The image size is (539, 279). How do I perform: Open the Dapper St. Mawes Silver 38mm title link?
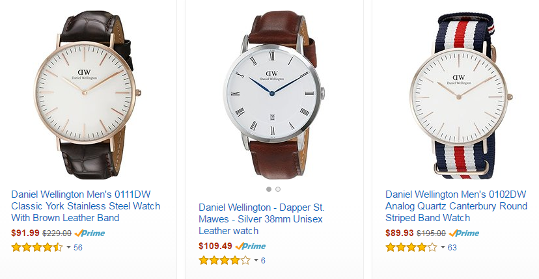pos(262,219)
